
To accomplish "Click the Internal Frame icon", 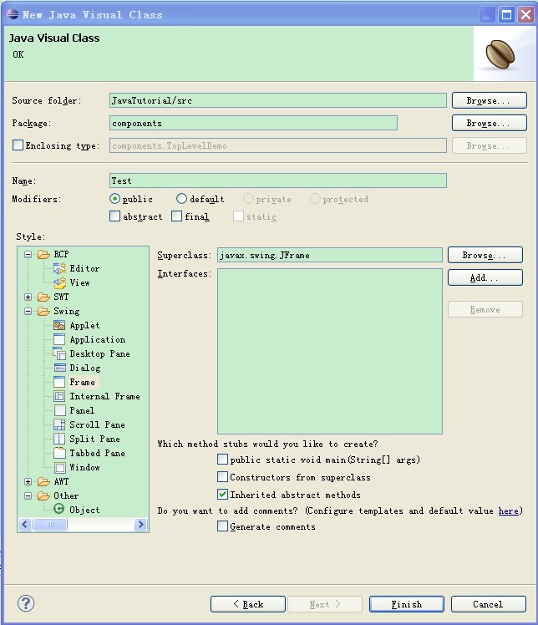I will click(59, 397).
